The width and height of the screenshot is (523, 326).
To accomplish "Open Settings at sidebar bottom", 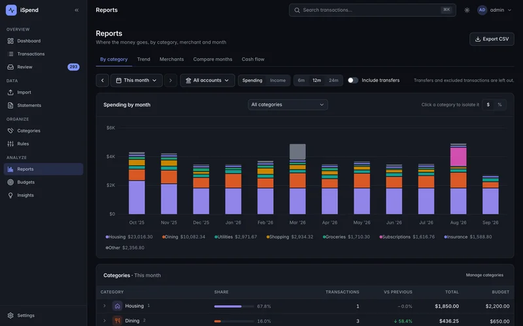I will 43,316.
